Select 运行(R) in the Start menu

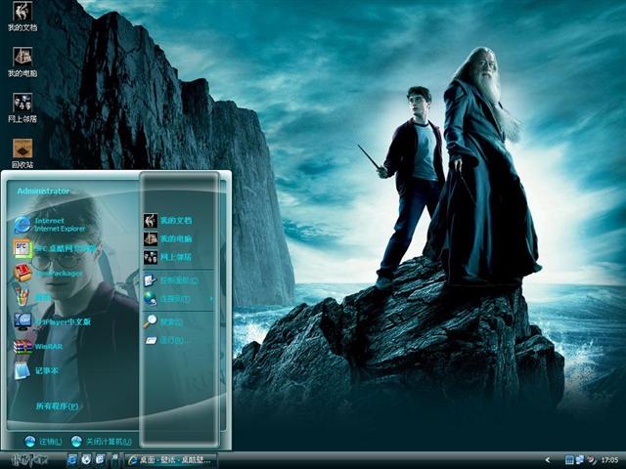[171, 341]
